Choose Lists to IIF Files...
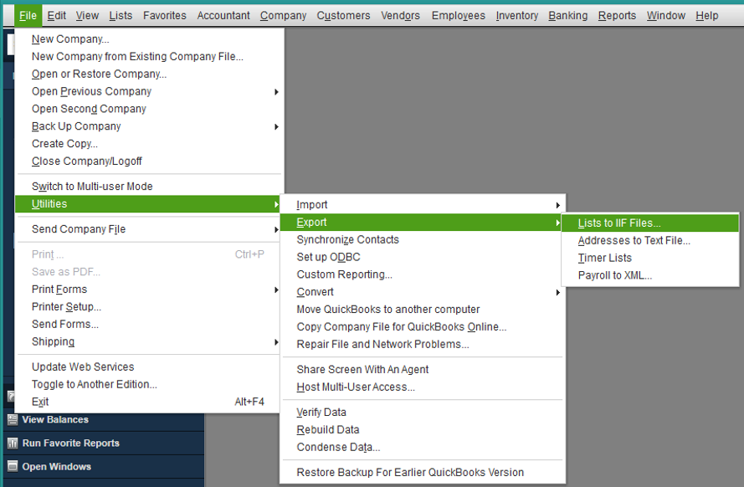This screenshot has width=744, height=487. 650,223
